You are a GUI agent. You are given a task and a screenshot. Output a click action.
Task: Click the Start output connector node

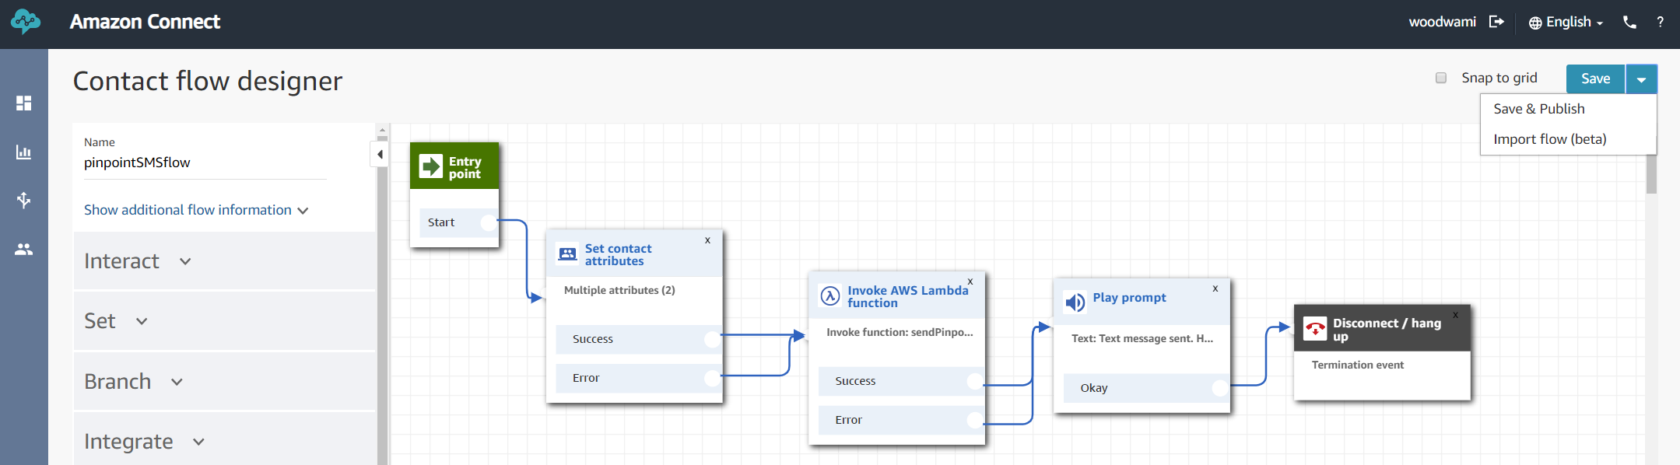(x=489, y=222)
